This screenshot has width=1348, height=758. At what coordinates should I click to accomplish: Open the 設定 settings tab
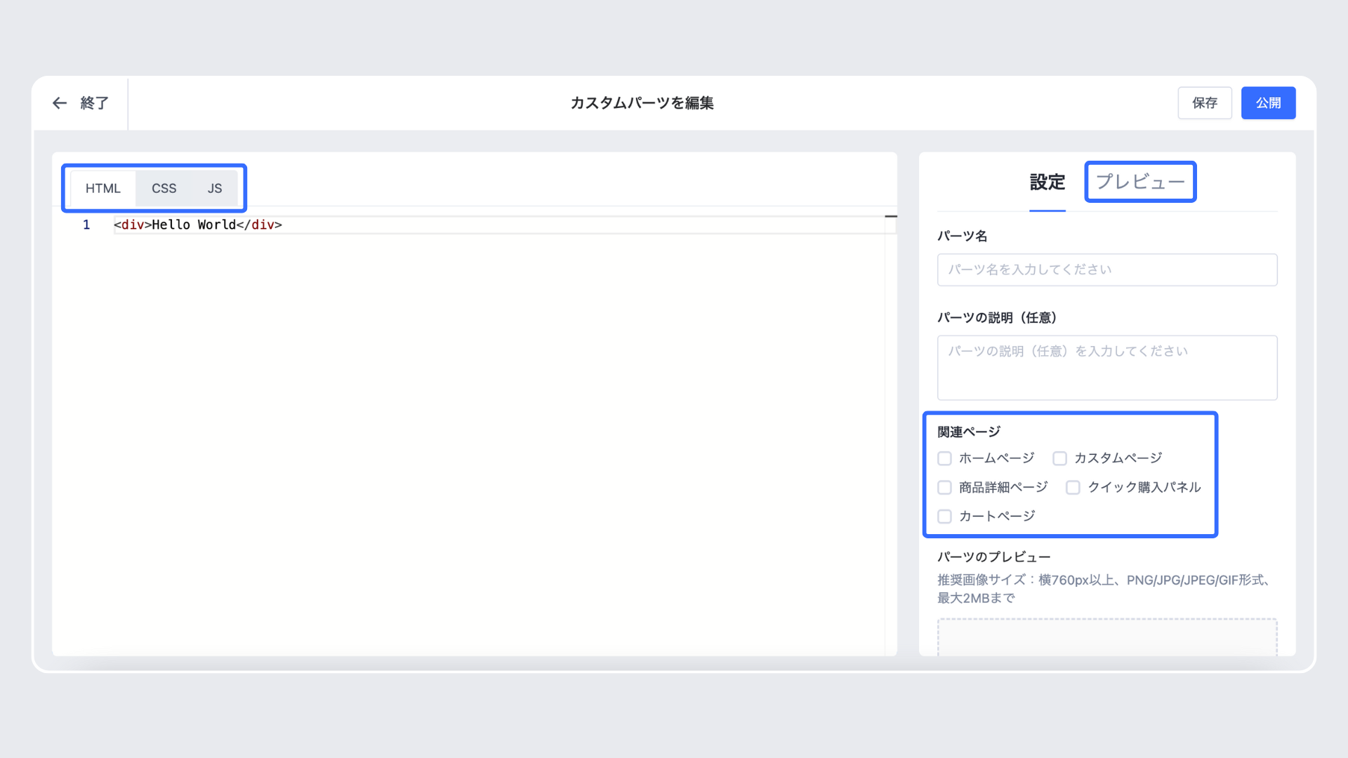point(1047,182)
